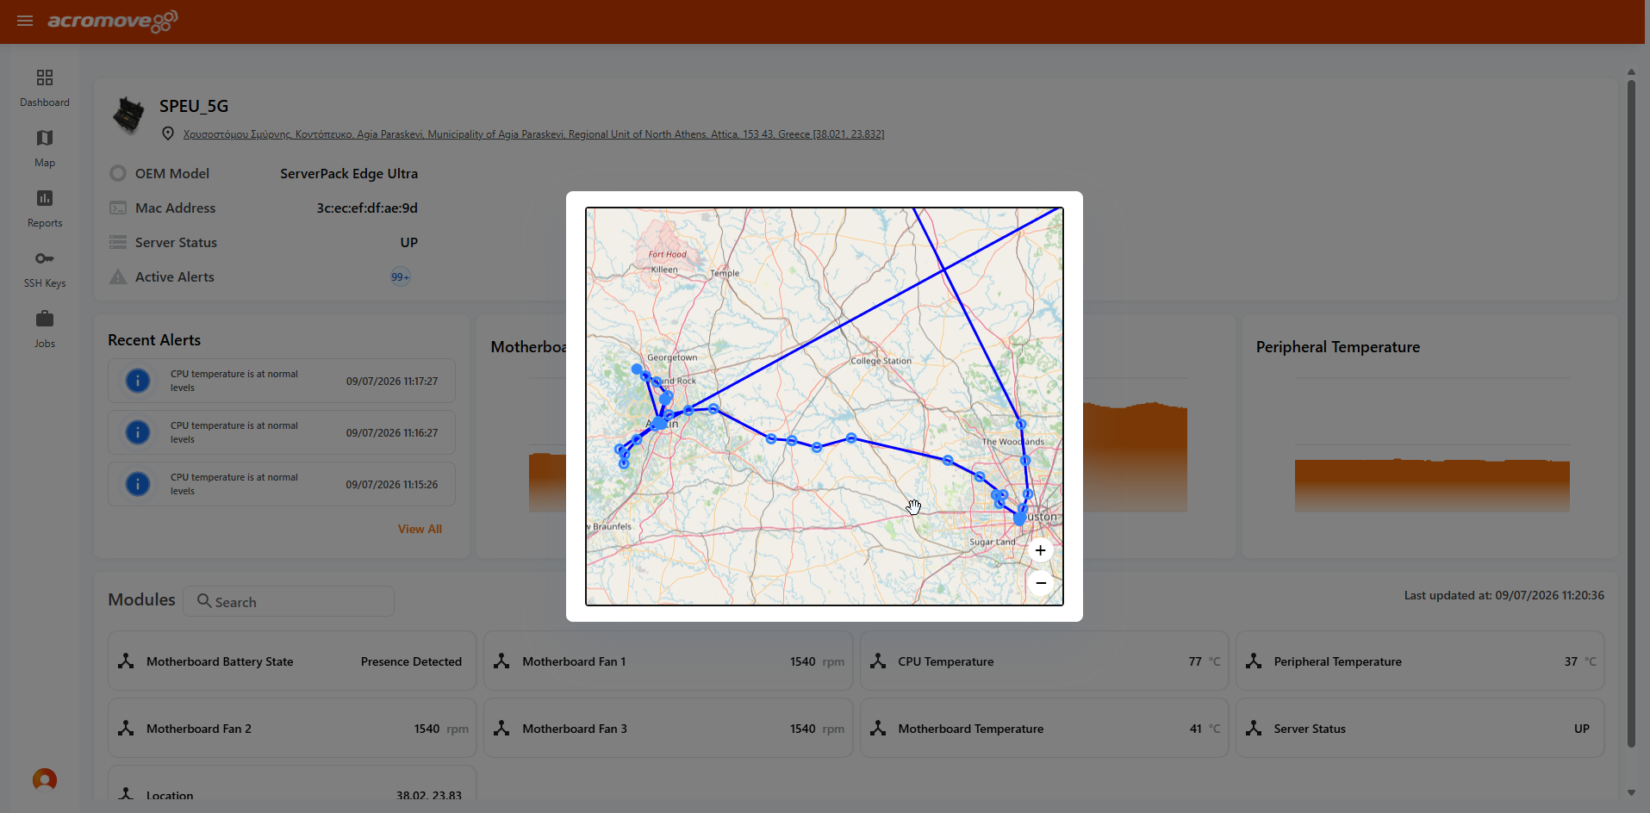The image size is (1650, 813).
Task: Click the Houston endpoint marker on map
Action: tap(1019, 519)
